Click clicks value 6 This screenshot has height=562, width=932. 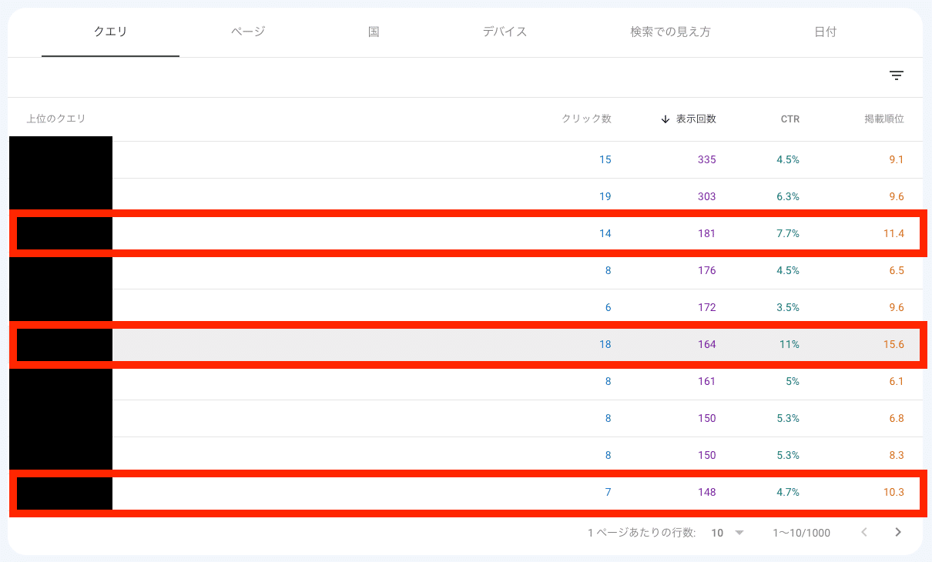[608, 307]
